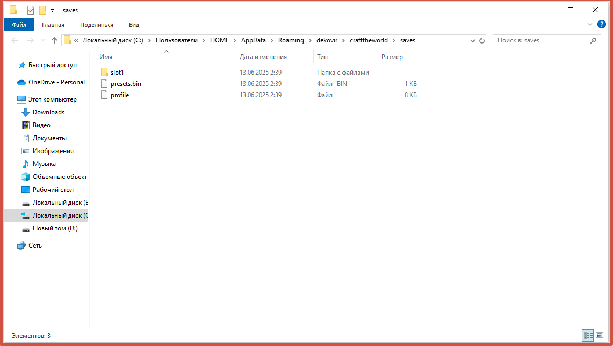613x346 pixels.
Task: Expand the ribbon using the chevron
Action: point(590,24)
